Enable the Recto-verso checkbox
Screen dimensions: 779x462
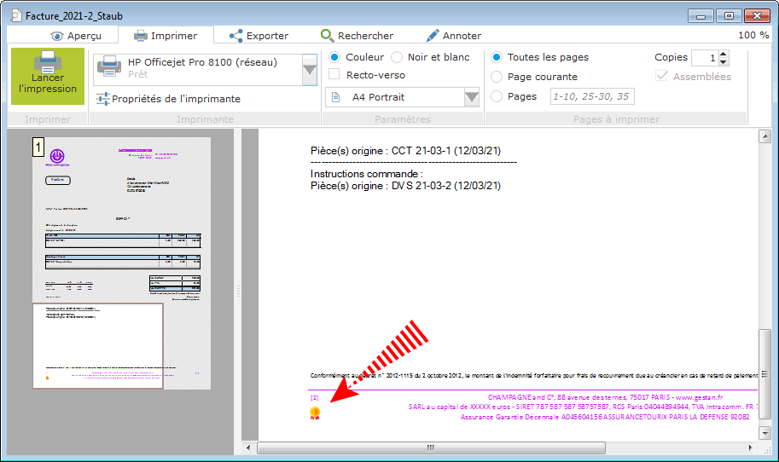[x=334, y=75]
